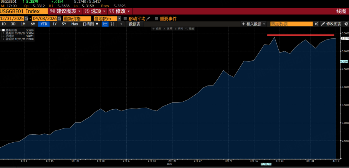Open the 数据表 data table
This screenshot has width=349, height=168.
coord(135,24)
